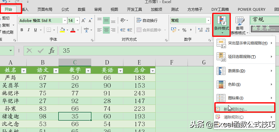Choose 新建规则(N)... menu item
Image resolution: width=279 pixels, height=132 pixels.
245,109
